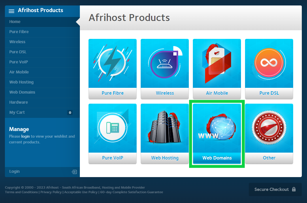Choose the Pure DSL infinity icon tile
Image resolution: width=307 pixels, height=203 pixels.
[x=269, y=64]
